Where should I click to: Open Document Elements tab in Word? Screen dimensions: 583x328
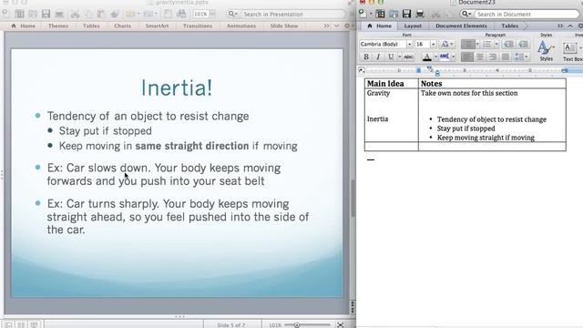[461, 26]
